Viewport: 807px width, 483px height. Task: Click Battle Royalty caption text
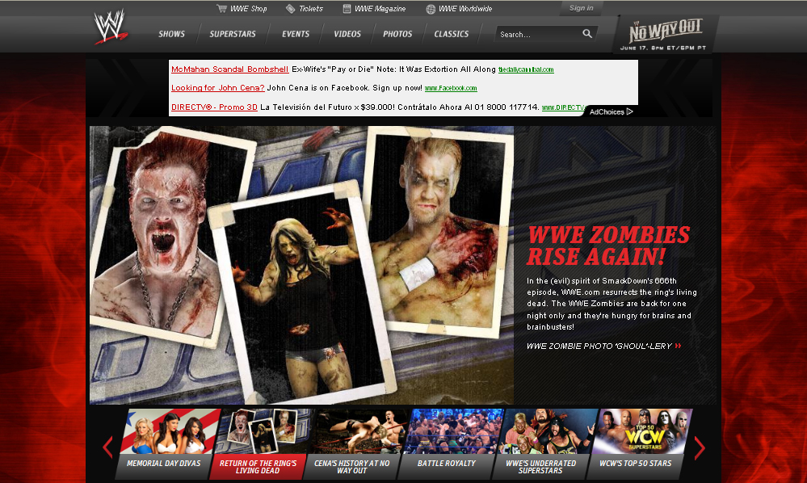click(447, 464)
